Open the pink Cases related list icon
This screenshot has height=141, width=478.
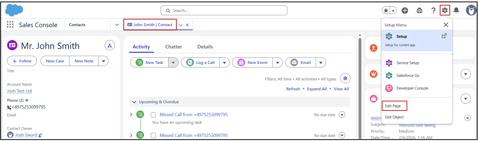click(x=374, y=98)
